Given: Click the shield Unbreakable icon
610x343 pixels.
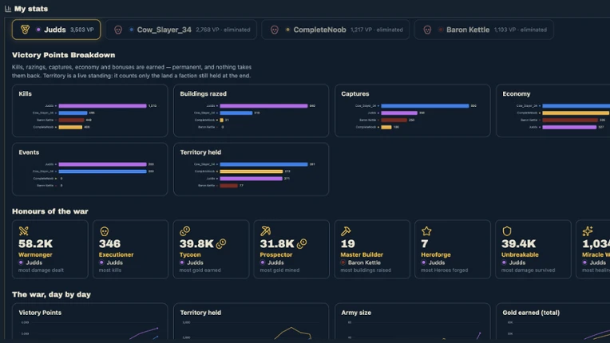Looking at the screenshot, I should [x=506, y=231].
